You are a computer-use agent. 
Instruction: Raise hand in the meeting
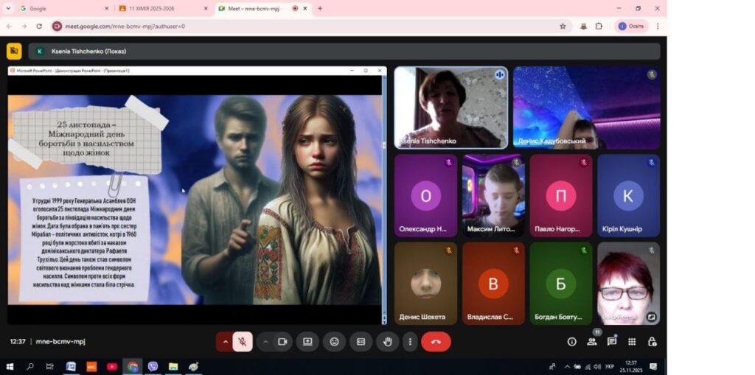(387, 342)
